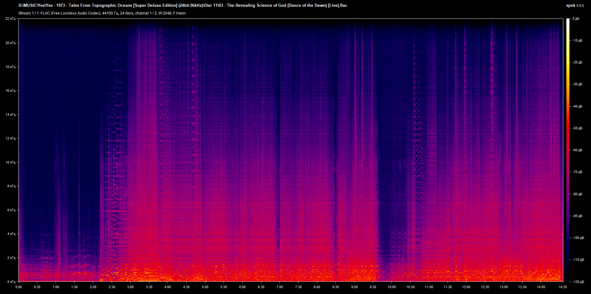Click the 13:30 time axis label
This screenshot has width=591, height=294.
(522, 287)
